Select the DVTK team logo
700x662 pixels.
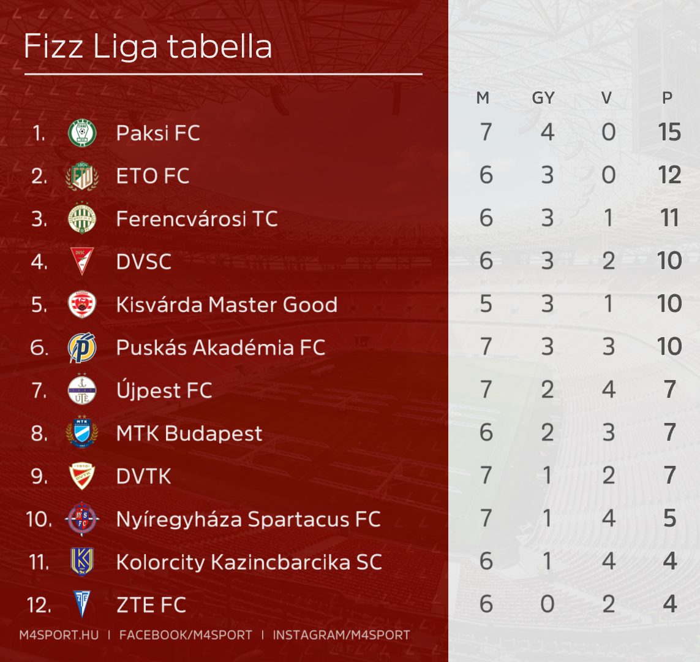point(82,476)
